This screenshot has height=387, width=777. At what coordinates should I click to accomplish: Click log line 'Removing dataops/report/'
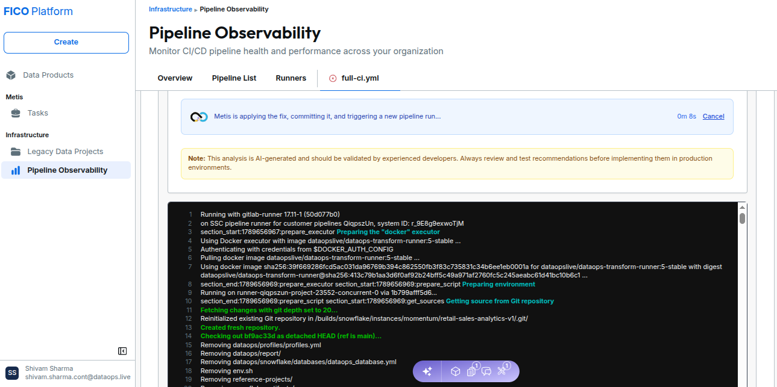[241, 353]
